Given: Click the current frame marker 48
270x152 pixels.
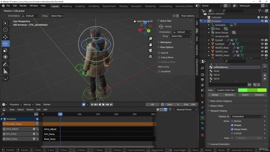Looking at the screenshot, I should [x=60, y=114].
